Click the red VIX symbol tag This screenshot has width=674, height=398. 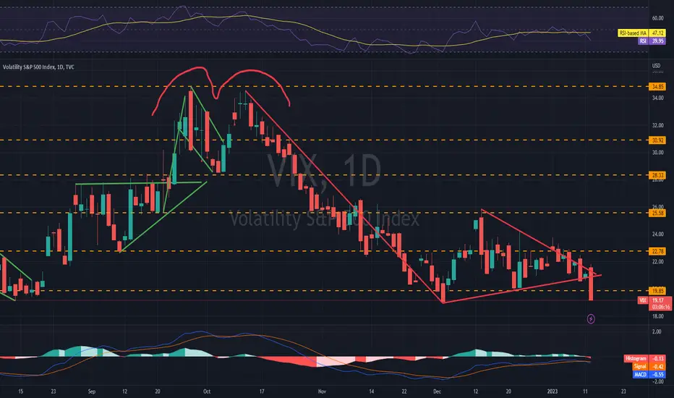(643, 300)
